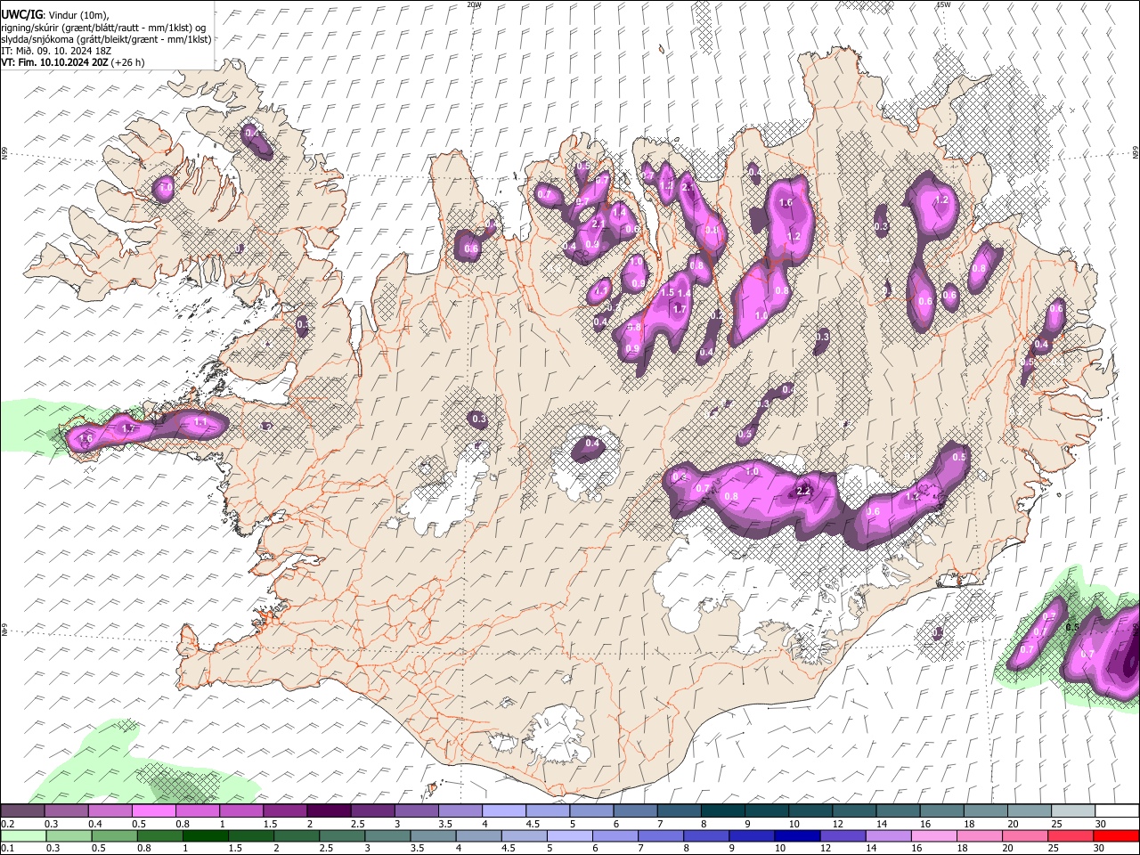Click the '18' label under the rain legend
Viewport: 1140px width, 855px height.
pyautogui.click(x=962, y=849)
